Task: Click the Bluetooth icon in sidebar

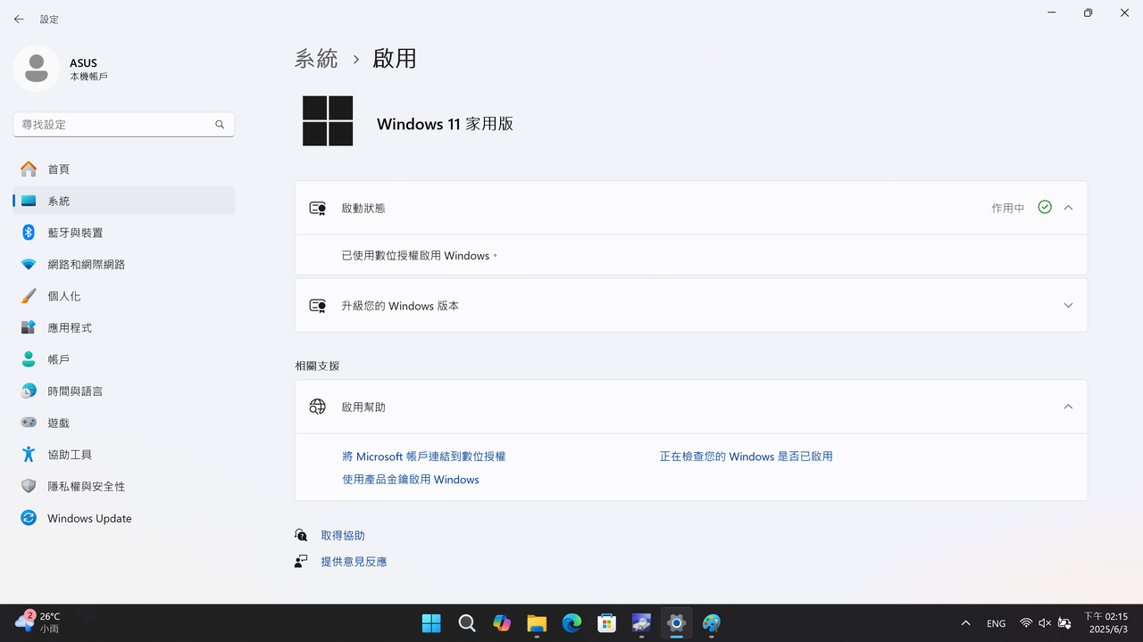Action: (29, 232)
